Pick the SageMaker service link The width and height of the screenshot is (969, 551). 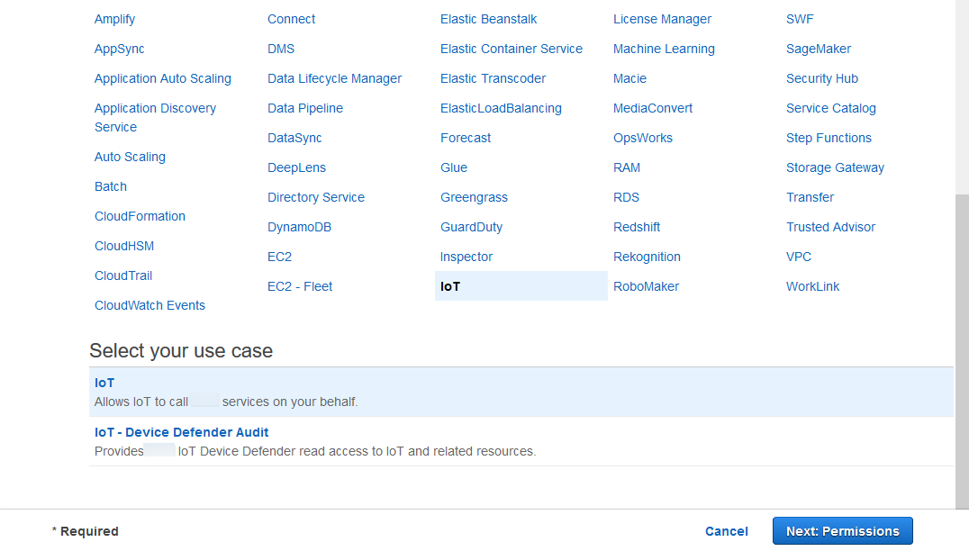[x=818, y=49]
